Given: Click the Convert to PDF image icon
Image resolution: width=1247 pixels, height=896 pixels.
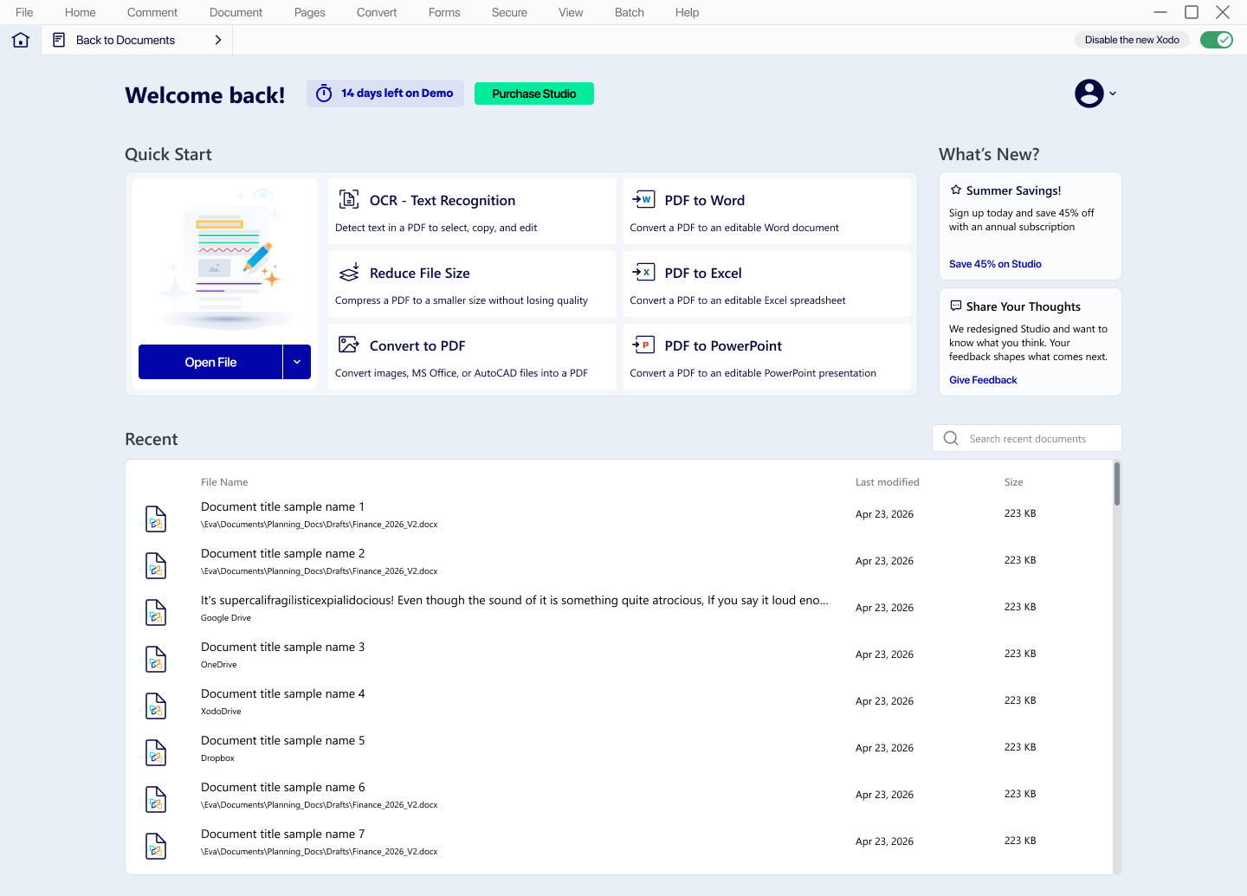Looking at the screenshot, I should click(349, 345).
